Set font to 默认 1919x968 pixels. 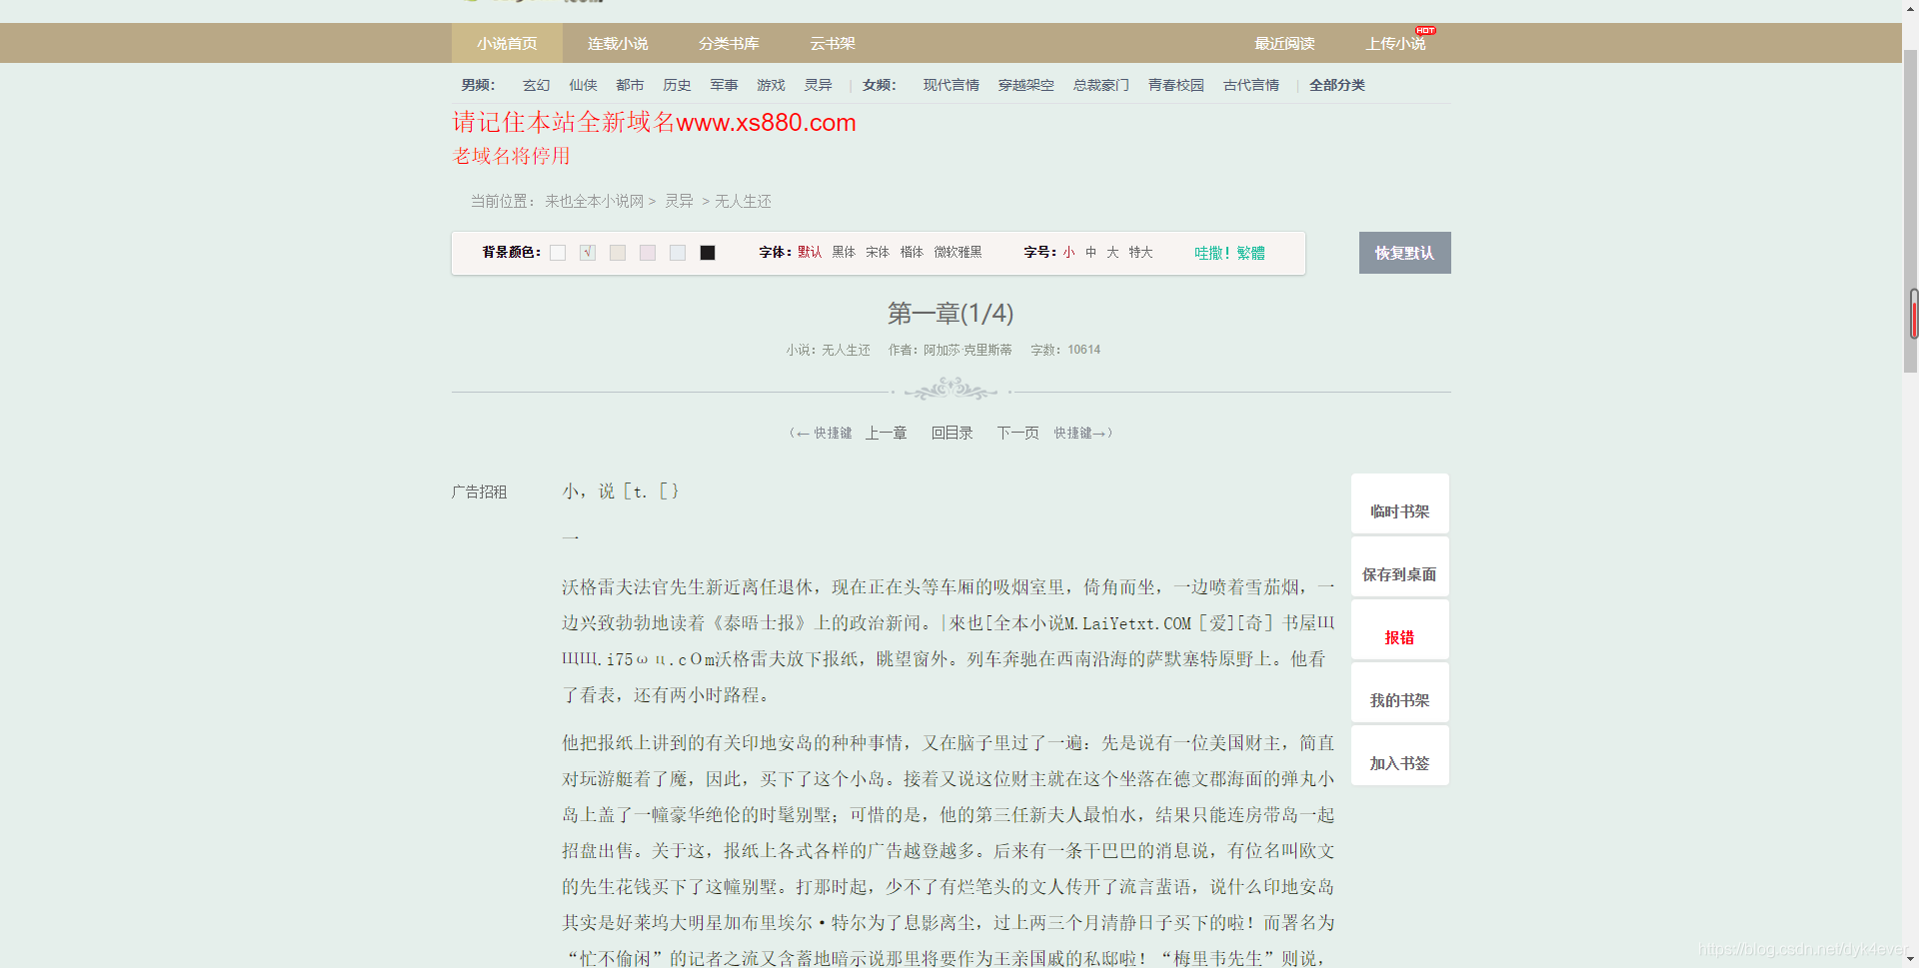[810, 252]
